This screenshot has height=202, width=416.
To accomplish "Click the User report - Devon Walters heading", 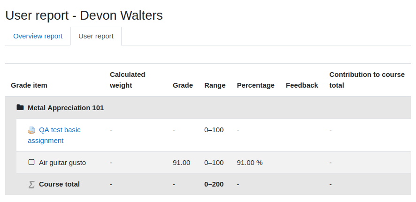I will [x=84, y=15].
